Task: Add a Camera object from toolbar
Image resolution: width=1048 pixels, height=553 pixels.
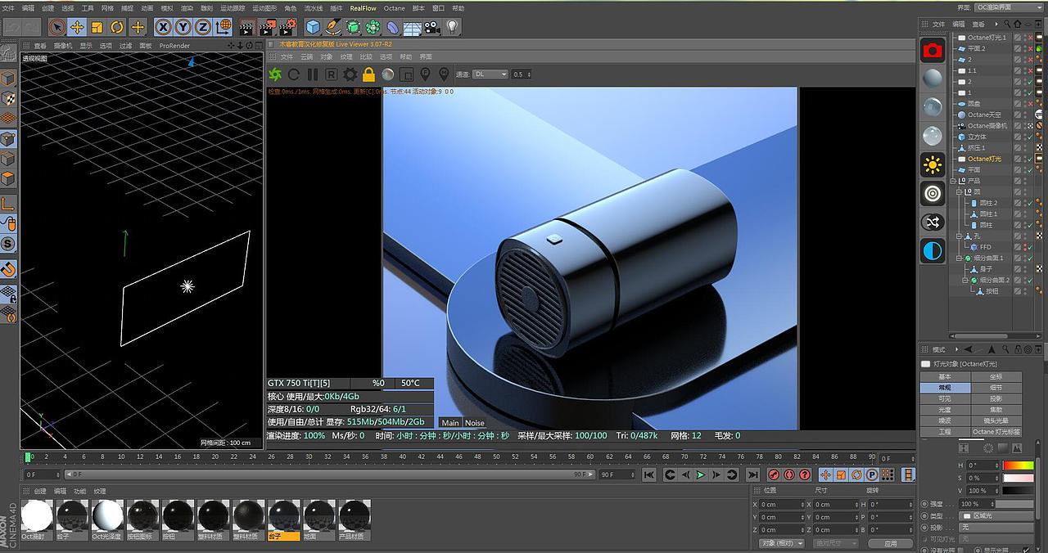Action: [x=432, y=27]
